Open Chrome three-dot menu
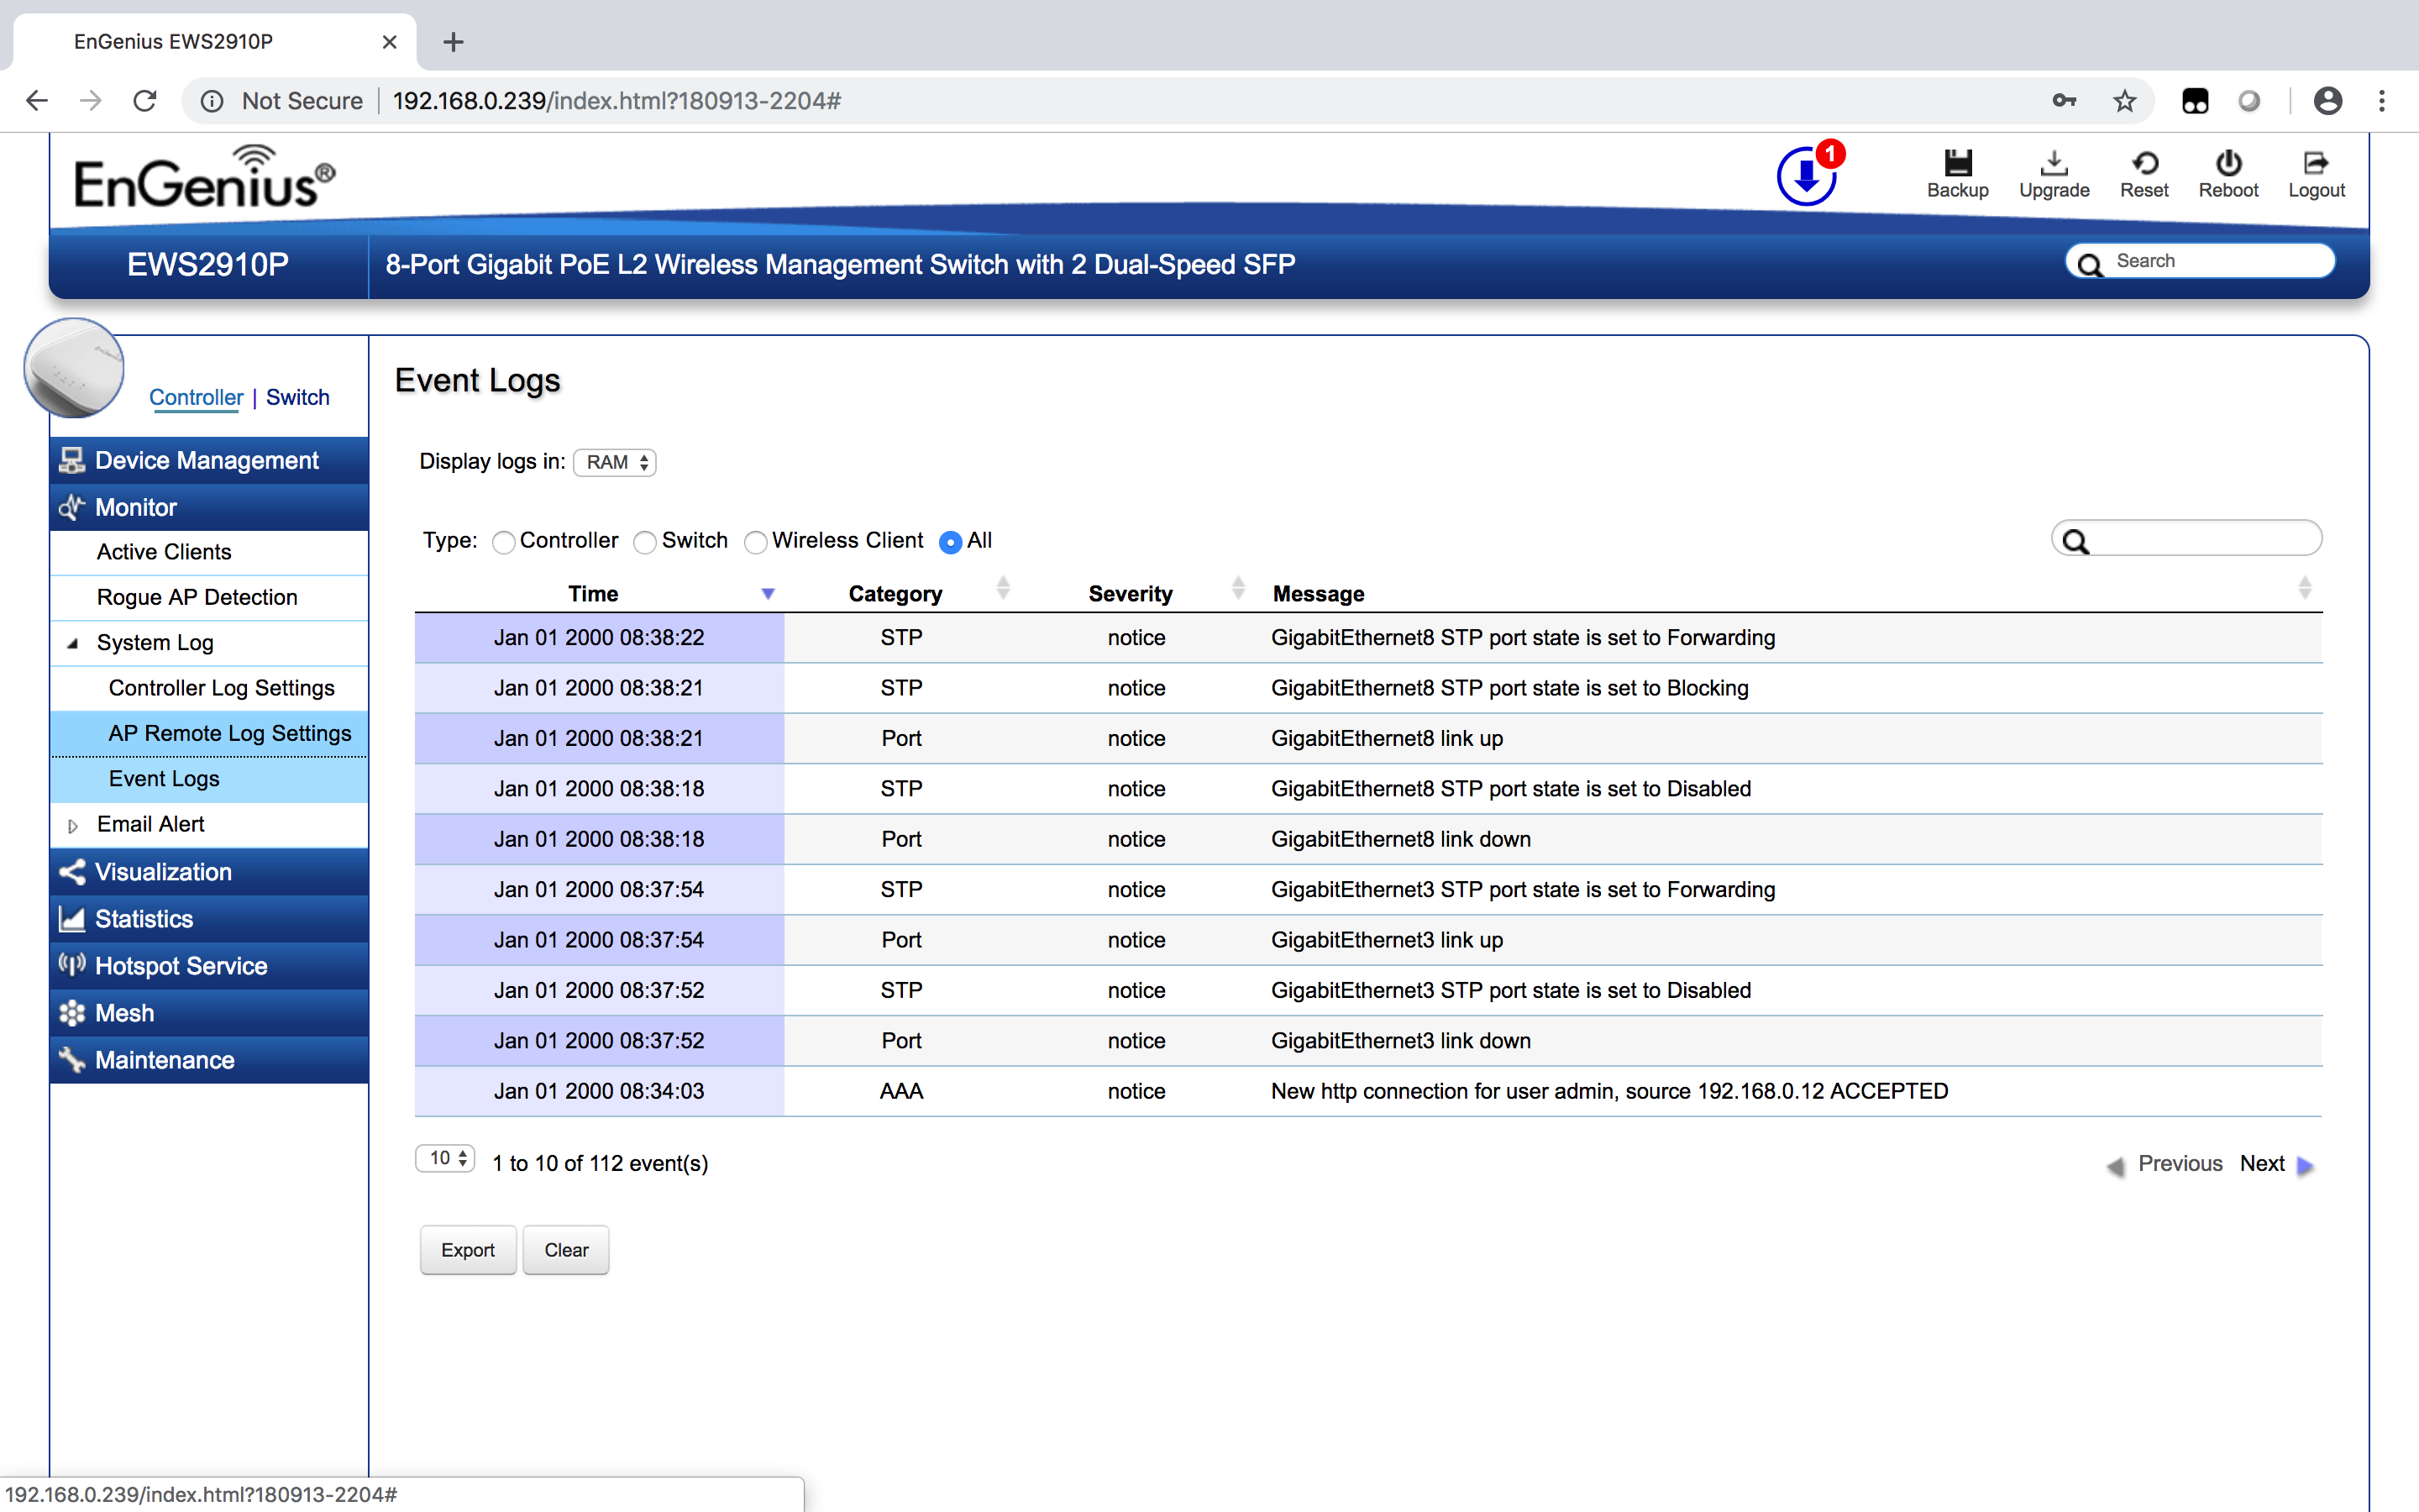Screen dimensions: 2419x1512 click(2382, 101)
